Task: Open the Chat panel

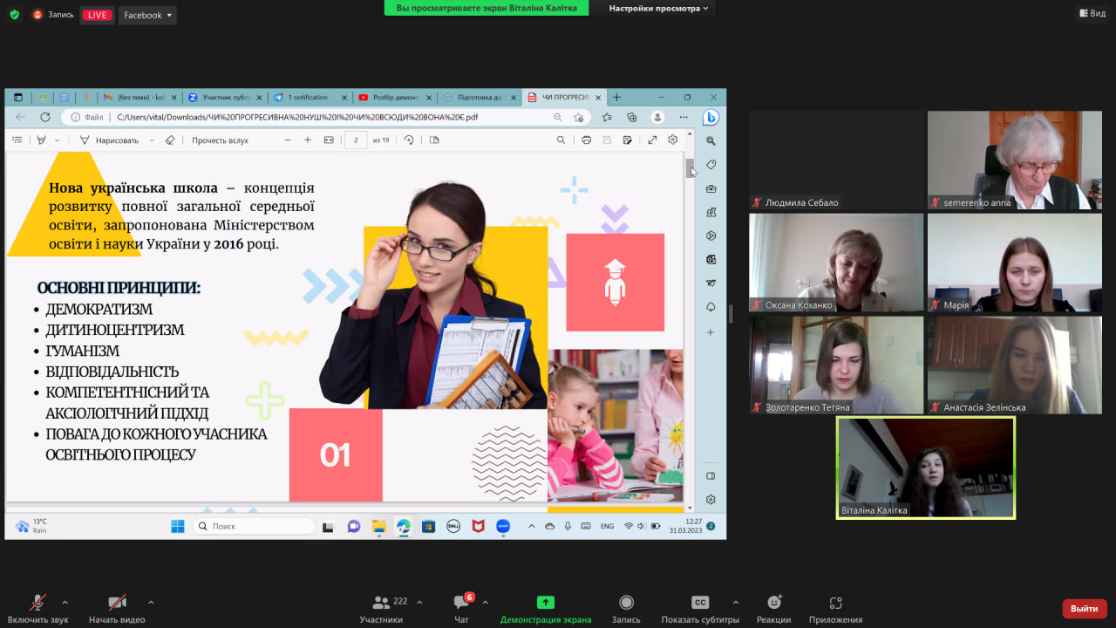Action: (x=461, y=608)
